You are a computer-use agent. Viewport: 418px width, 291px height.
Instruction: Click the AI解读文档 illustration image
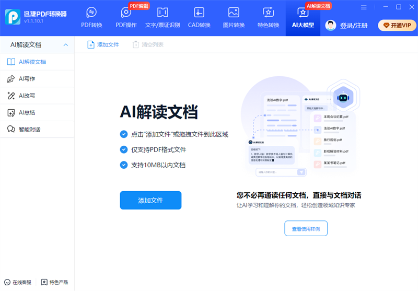tap(300, 126)
